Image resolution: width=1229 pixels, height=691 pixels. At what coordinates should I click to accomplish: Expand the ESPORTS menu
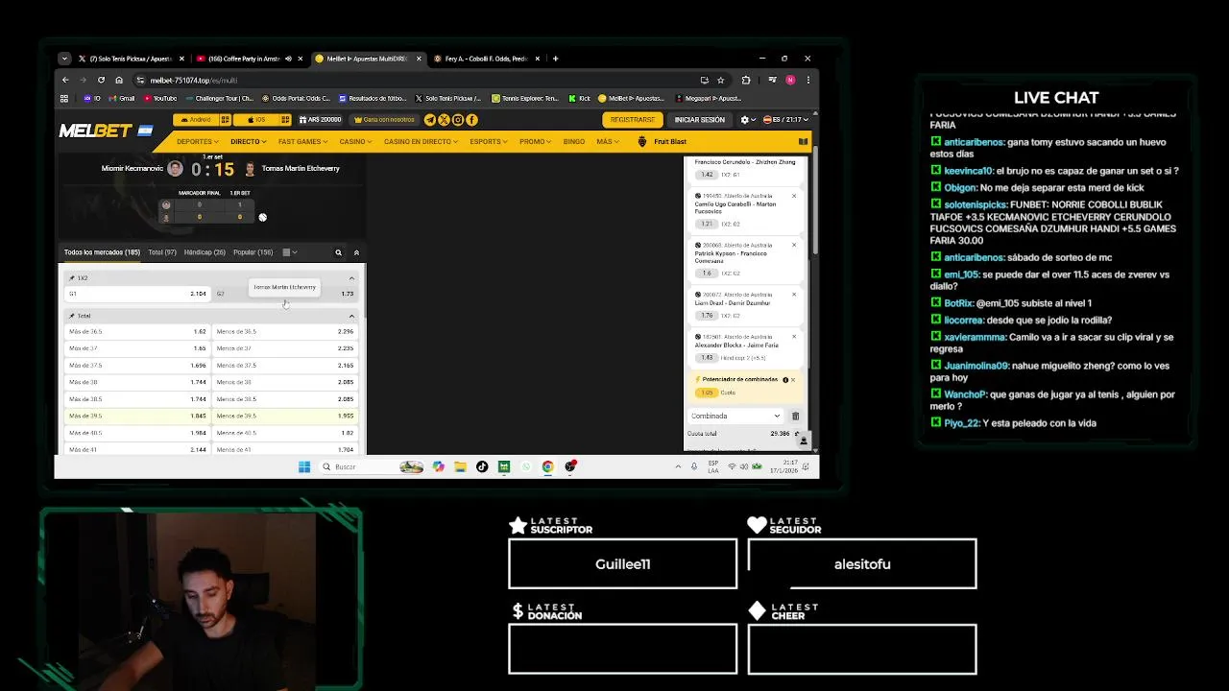tap(489, 141)
